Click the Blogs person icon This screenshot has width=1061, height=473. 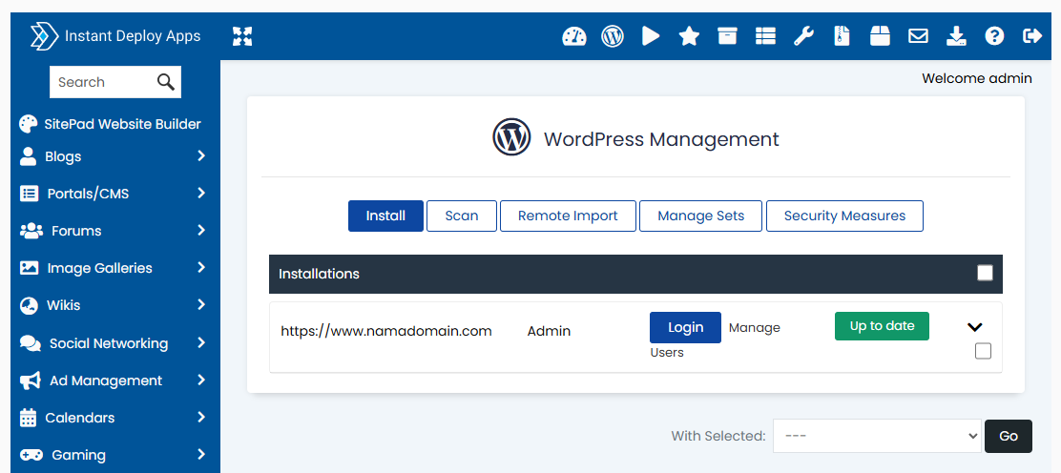[x=28, y=156]
